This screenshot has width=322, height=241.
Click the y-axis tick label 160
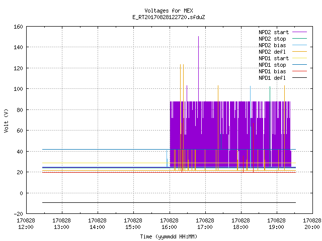[18, 27]
